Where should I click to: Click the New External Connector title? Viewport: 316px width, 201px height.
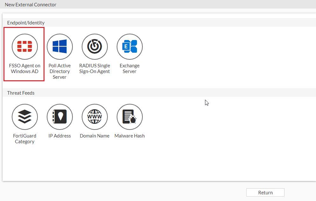click(31, 5)
